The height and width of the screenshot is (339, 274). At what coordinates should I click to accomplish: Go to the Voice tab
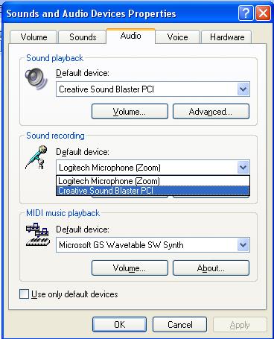point(177,37)
